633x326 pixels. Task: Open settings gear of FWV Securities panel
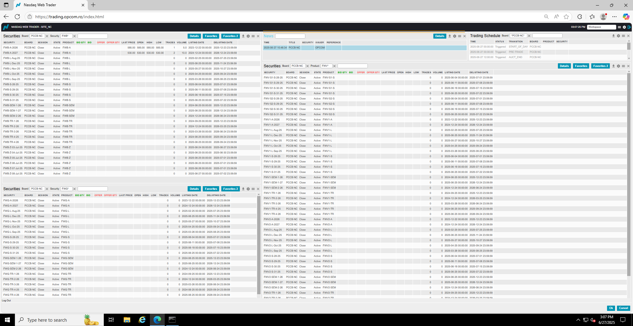[618, 66]
